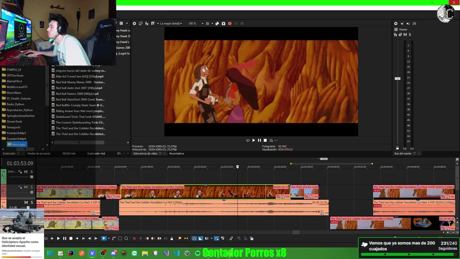Screen dimensions: 460x259
Task: Play the preview window
Action: (x=253, y=140)
